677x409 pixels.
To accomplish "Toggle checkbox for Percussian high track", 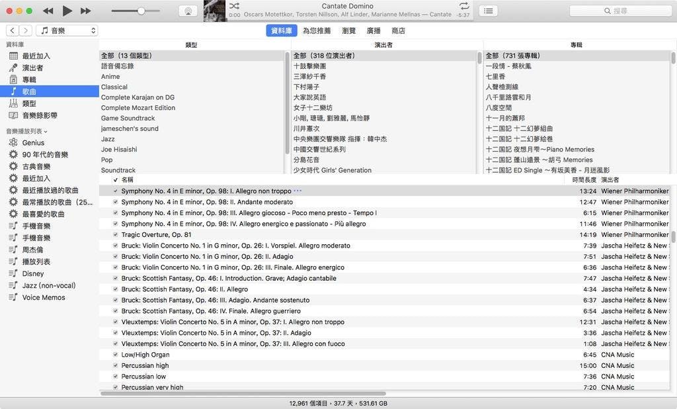I will pos(116,365).
